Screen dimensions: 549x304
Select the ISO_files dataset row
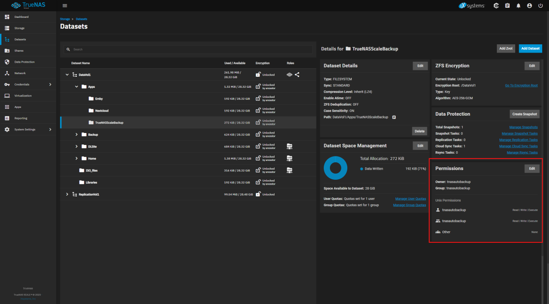point(188,170)
